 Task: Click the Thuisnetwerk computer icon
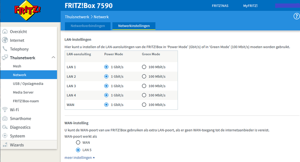click(x=5, y=58)
